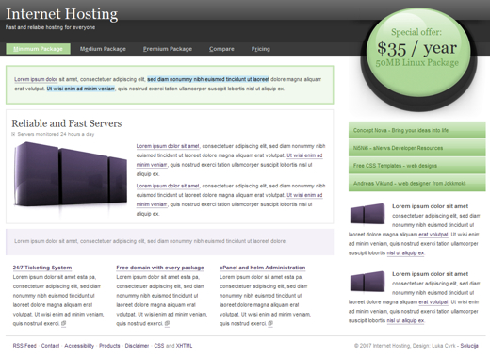The width and height of the screenshot is (490, 358).
Task: Open the Concept Nova sidebar link
Action: pos(416,130)
